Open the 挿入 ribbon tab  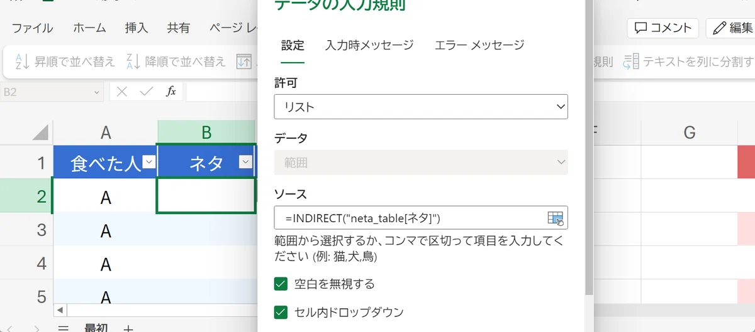[x=137, y=28]
